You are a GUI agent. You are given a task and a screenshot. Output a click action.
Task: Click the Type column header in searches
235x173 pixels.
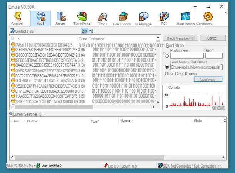(x=104, y=121)
